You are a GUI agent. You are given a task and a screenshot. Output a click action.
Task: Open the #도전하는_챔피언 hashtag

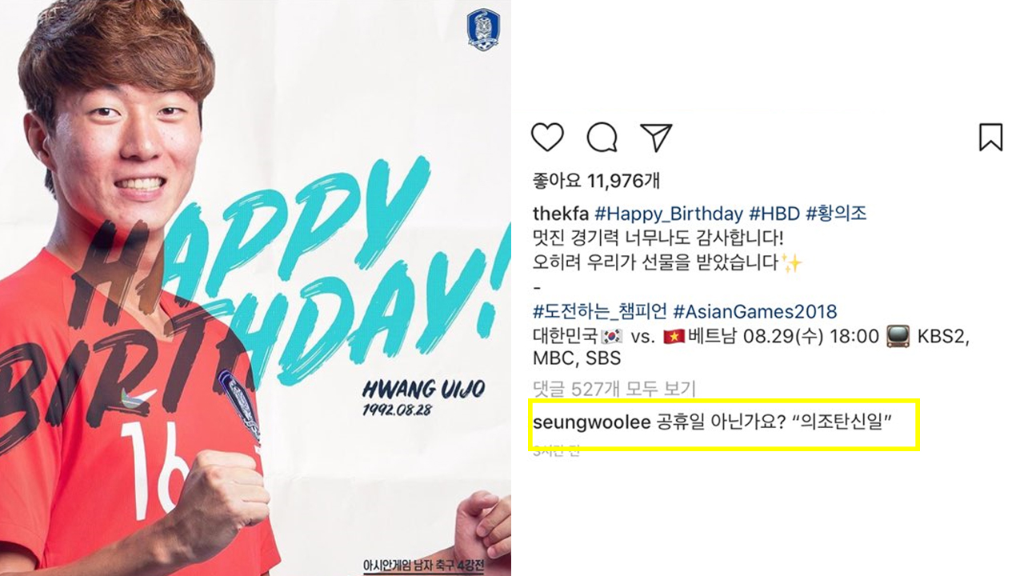pos(600,311)
